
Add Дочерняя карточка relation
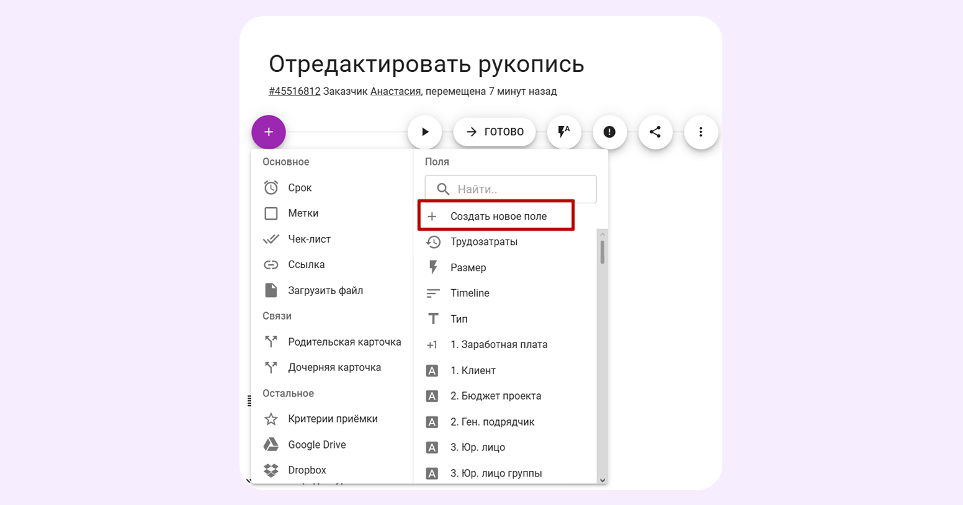pyautogui.click(x=332, y=367)
